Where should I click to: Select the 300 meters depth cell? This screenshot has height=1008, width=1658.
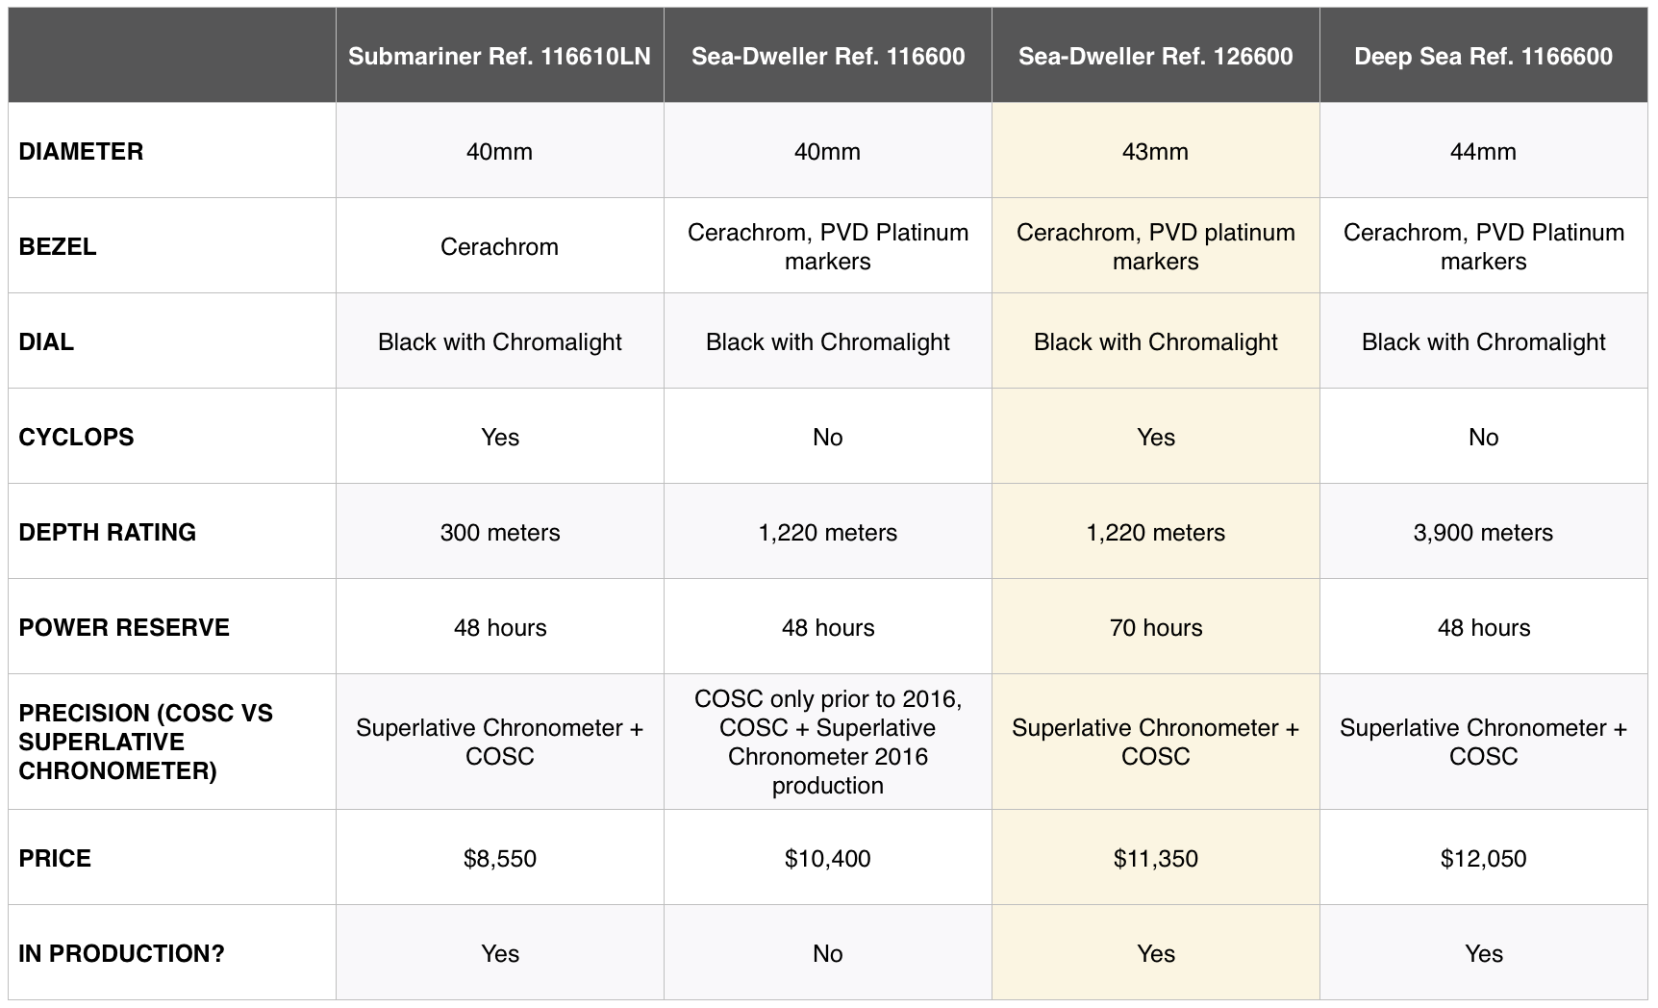pos(499,533)
